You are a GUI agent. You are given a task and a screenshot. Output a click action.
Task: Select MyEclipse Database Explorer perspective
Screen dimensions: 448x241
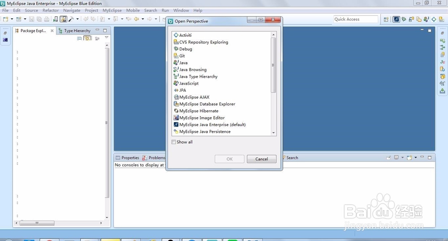[204, 104]
